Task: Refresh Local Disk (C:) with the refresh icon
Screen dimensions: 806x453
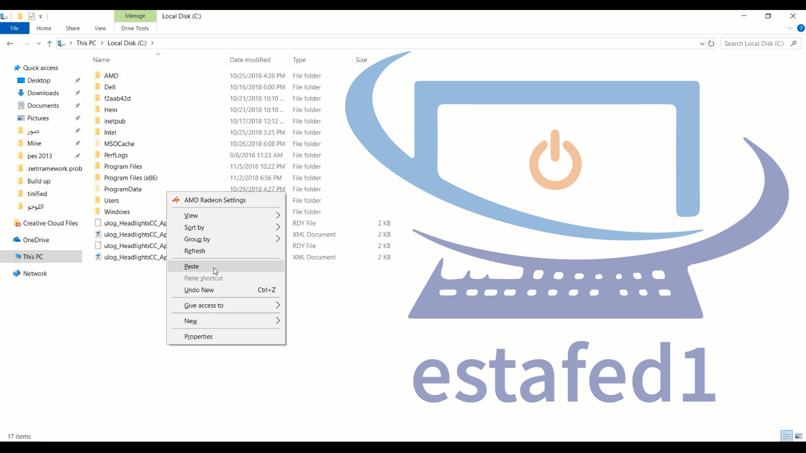Action: click(711, 43)
